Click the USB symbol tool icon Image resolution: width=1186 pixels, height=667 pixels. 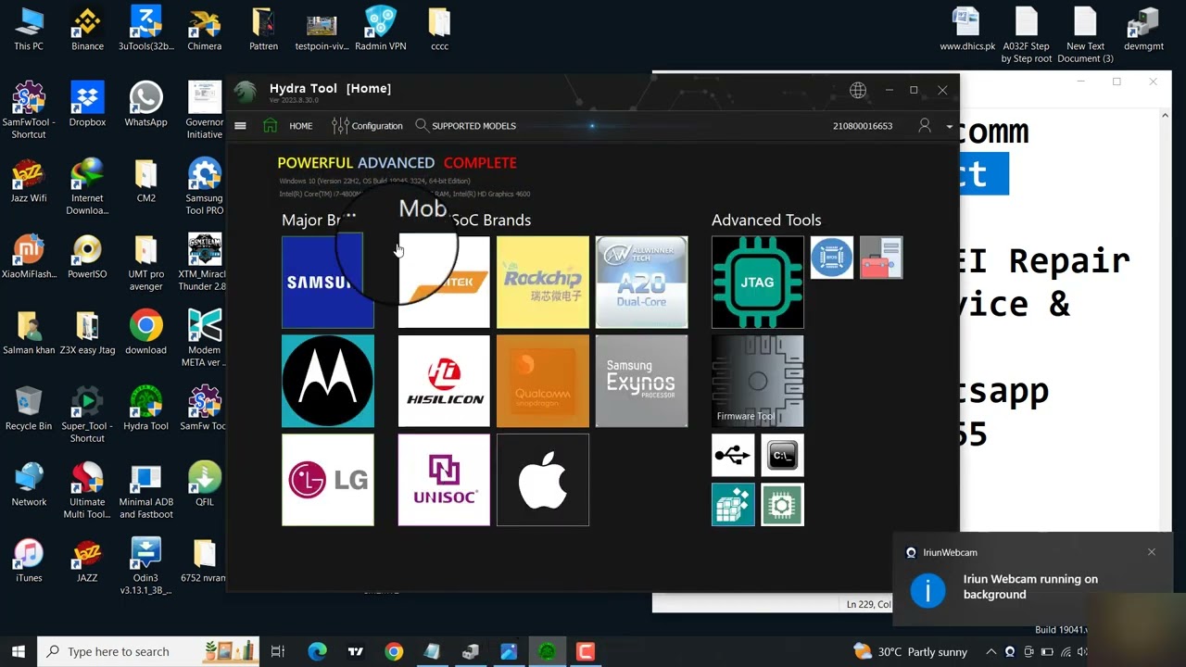[733, 455]
